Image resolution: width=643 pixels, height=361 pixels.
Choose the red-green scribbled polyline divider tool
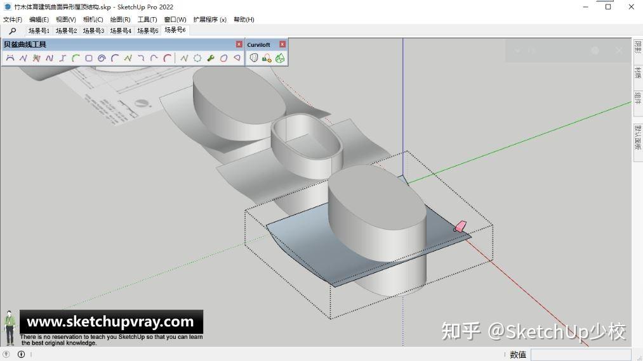36,58
